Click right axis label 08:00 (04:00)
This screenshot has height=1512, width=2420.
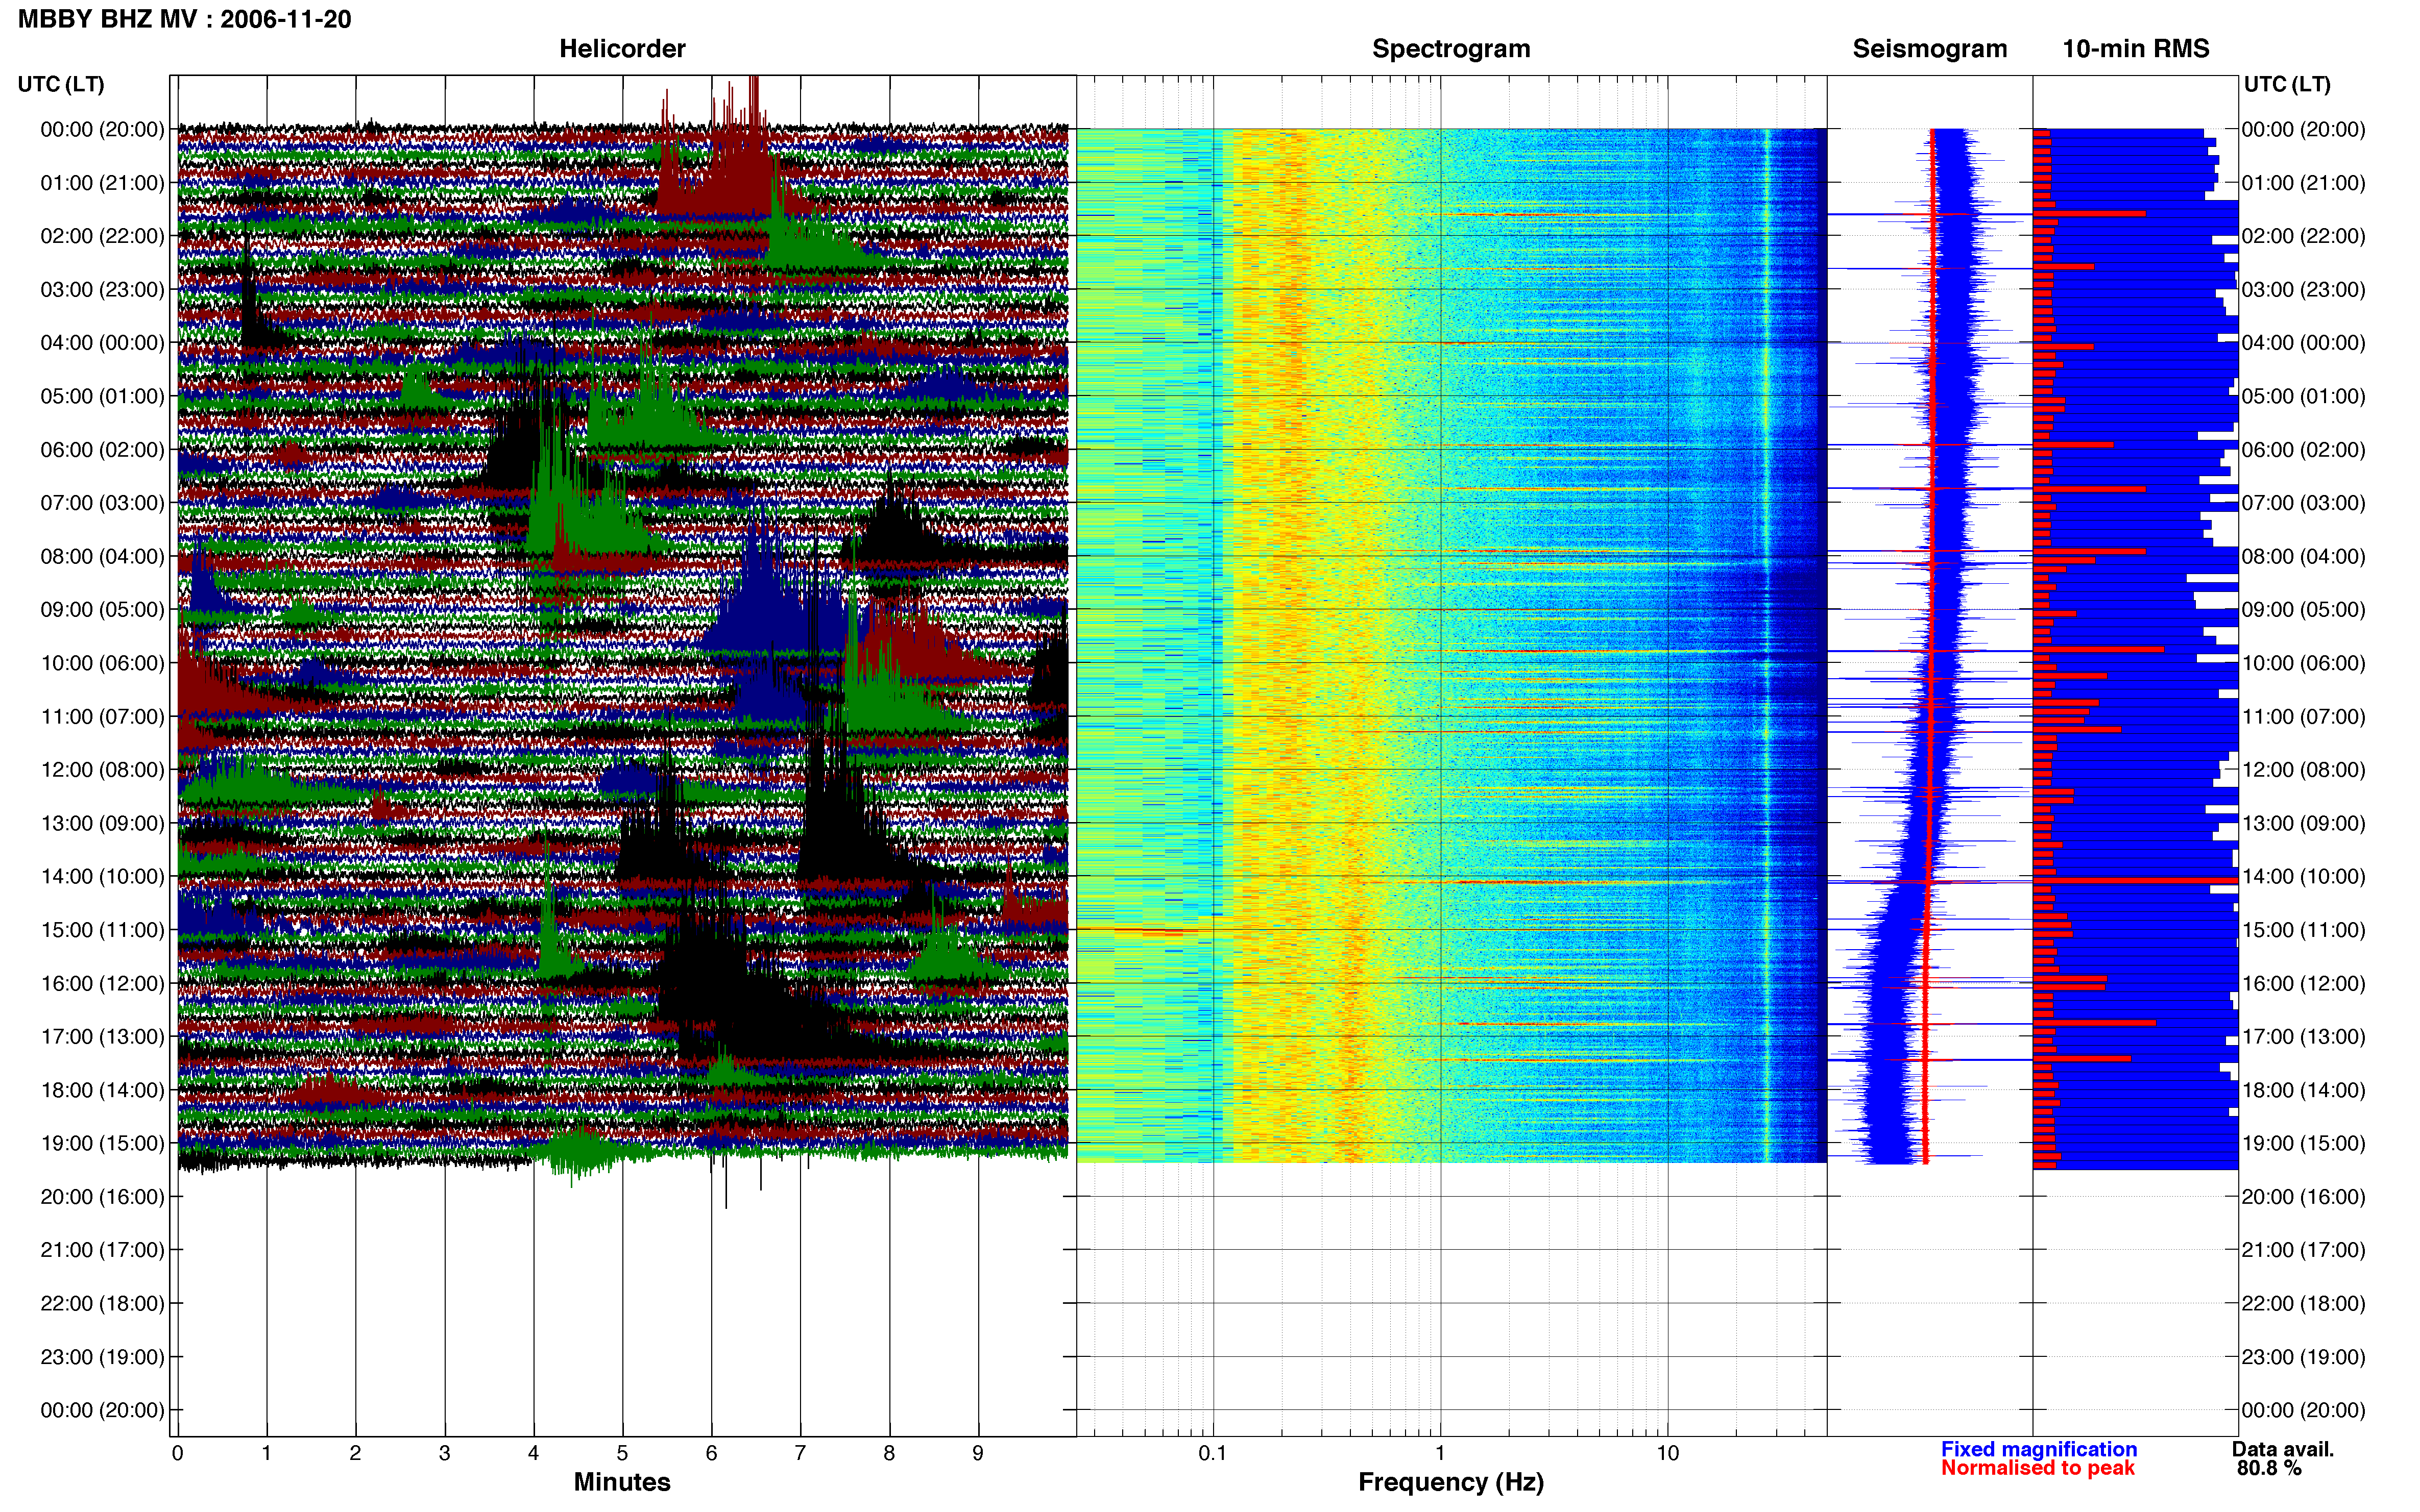(x=2303, y=556)
